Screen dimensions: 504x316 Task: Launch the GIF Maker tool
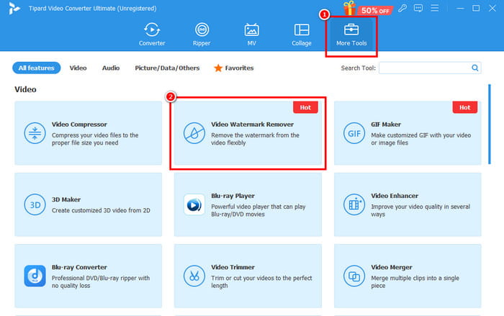[x=408, y=133]
